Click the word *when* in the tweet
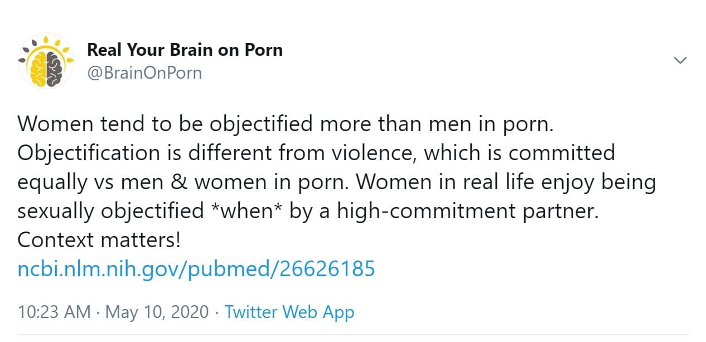The image size is (706, 342). pos(246,211)
